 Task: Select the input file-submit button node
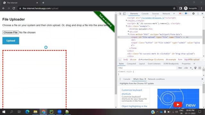click(x=165, y=44)
